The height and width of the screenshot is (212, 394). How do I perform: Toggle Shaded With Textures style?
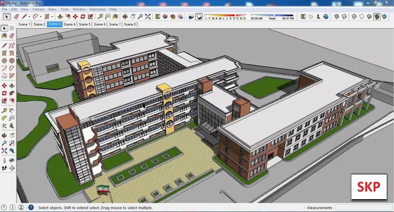coord(377,16)
